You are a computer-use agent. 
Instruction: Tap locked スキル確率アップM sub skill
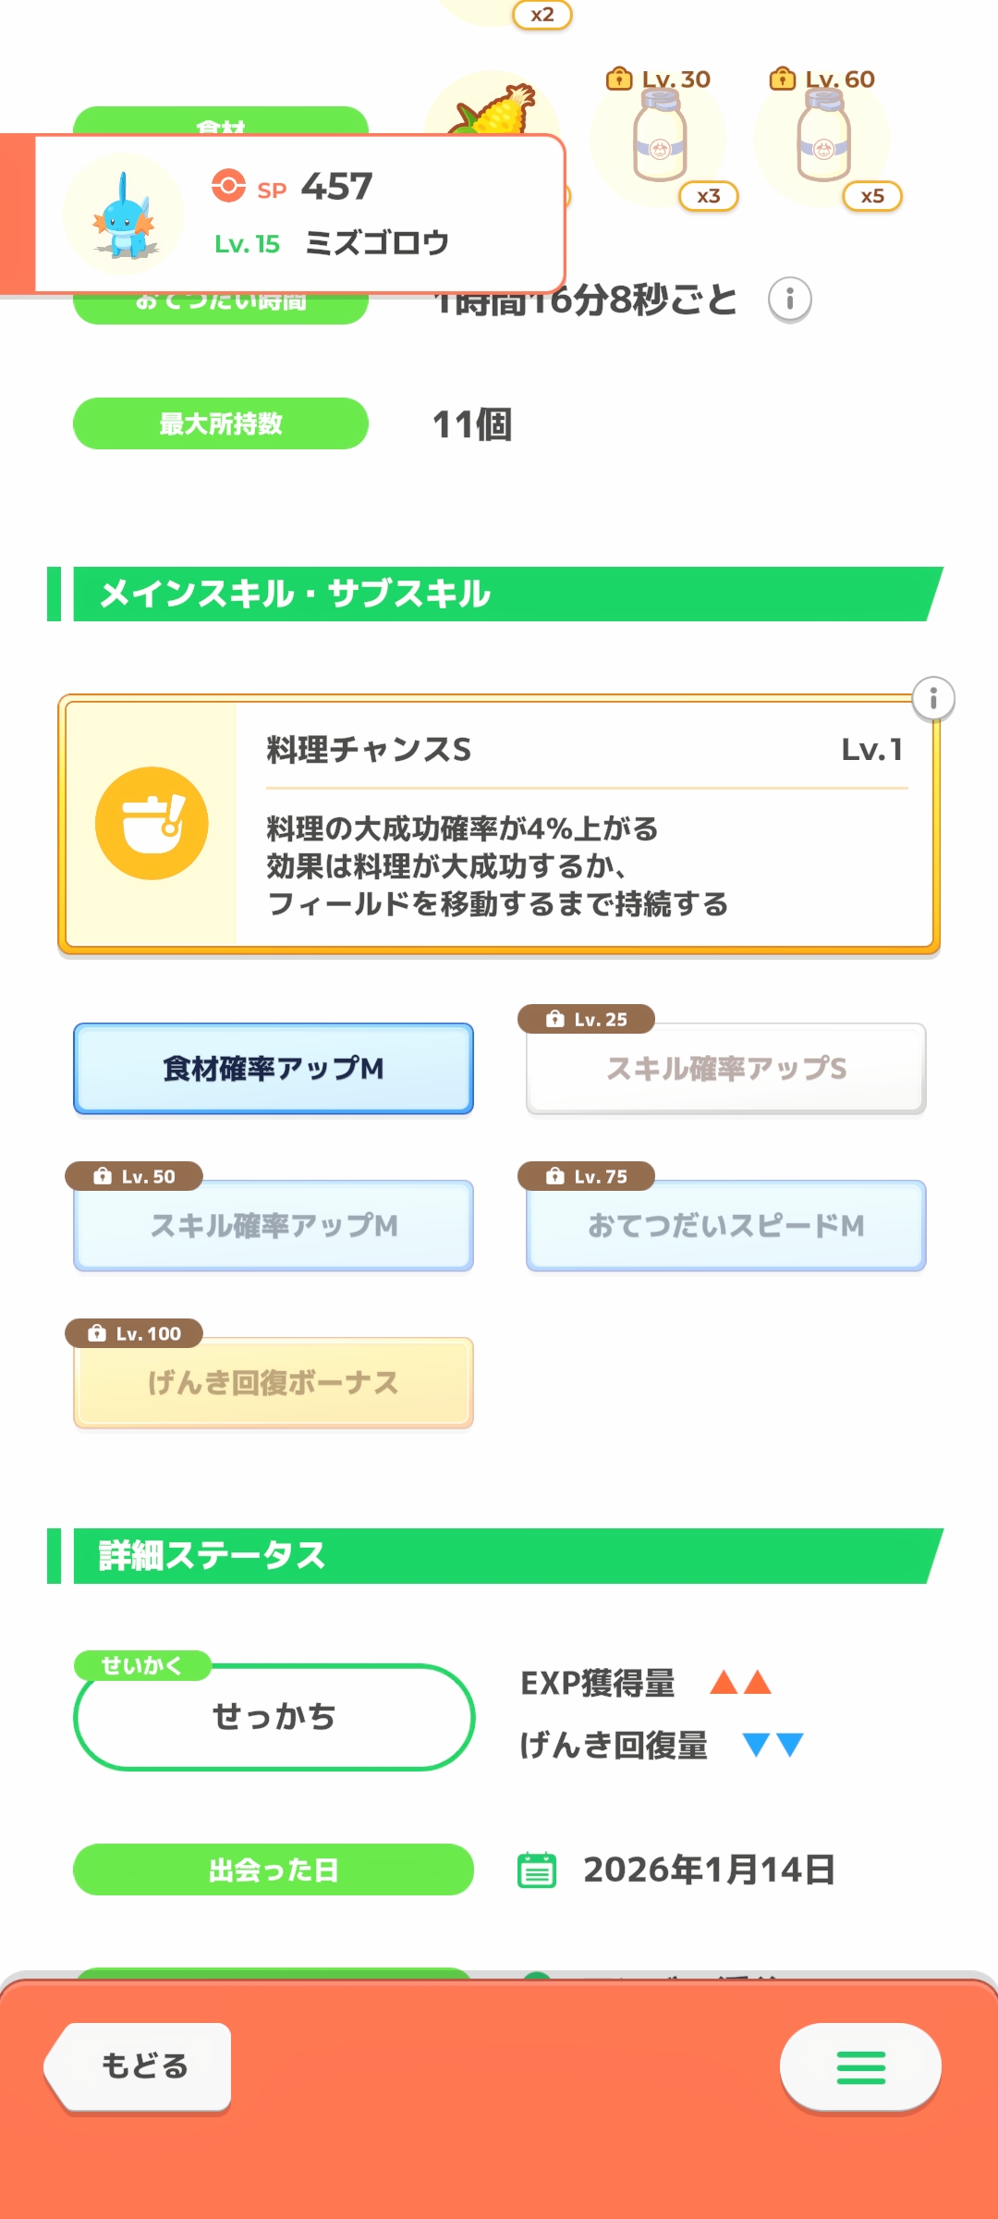(x=274, y=1226)
